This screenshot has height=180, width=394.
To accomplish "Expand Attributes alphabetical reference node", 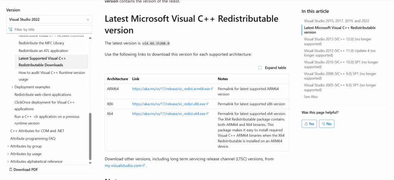I will [x=8, y=162].
